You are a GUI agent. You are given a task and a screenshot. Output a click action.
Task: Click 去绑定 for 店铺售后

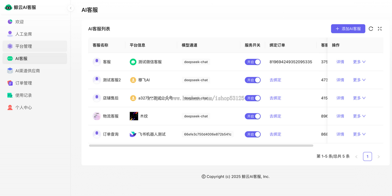275,98
